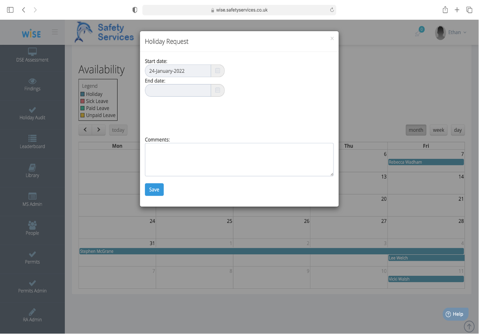Open the Leaderboard list icon
The image size is (479, 334).
pyautogui.click(x=32, y=138)
